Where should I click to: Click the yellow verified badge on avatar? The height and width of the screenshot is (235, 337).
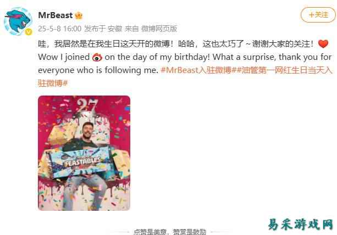(x=29, y=32)
